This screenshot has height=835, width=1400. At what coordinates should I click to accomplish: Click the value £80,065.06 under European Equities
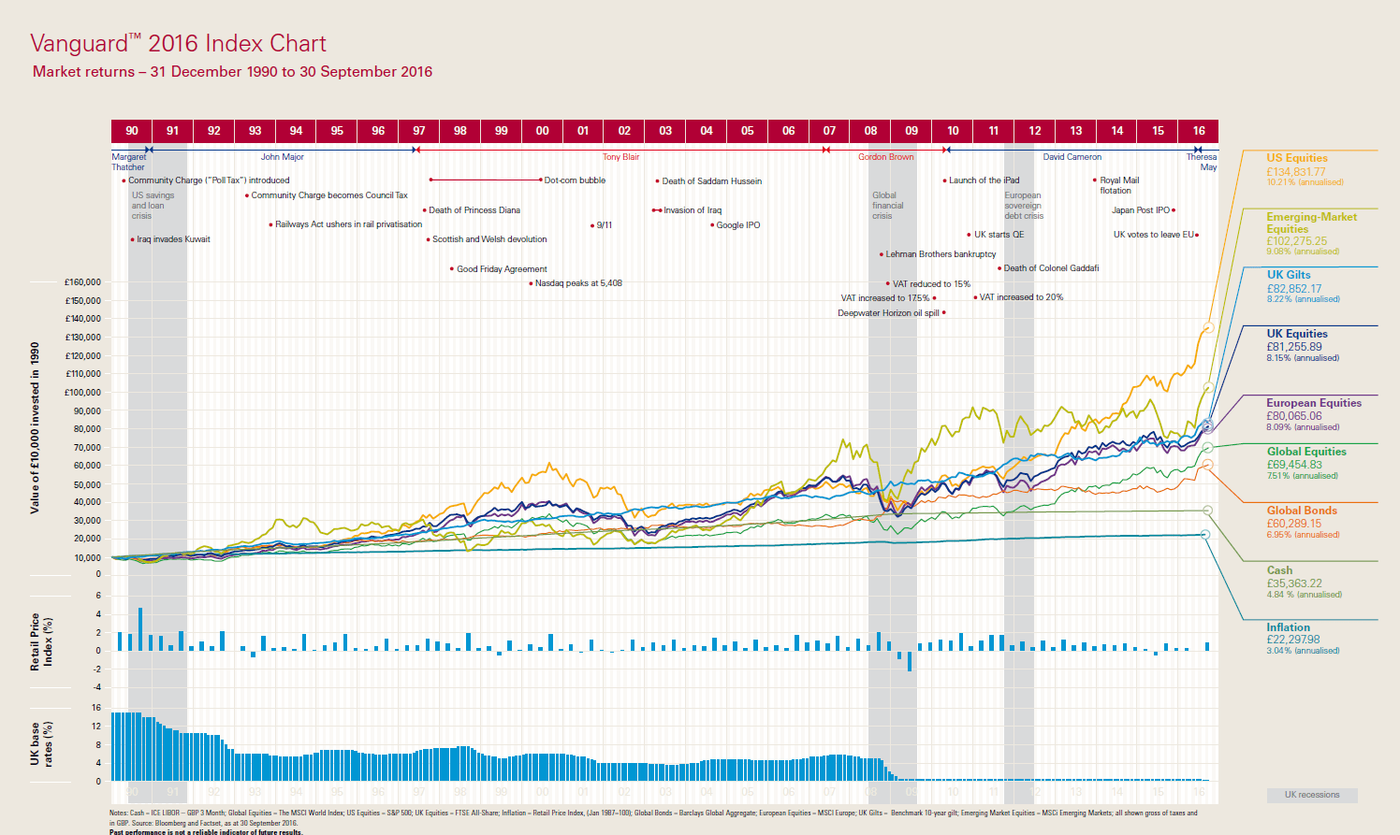pos(1294,416)
